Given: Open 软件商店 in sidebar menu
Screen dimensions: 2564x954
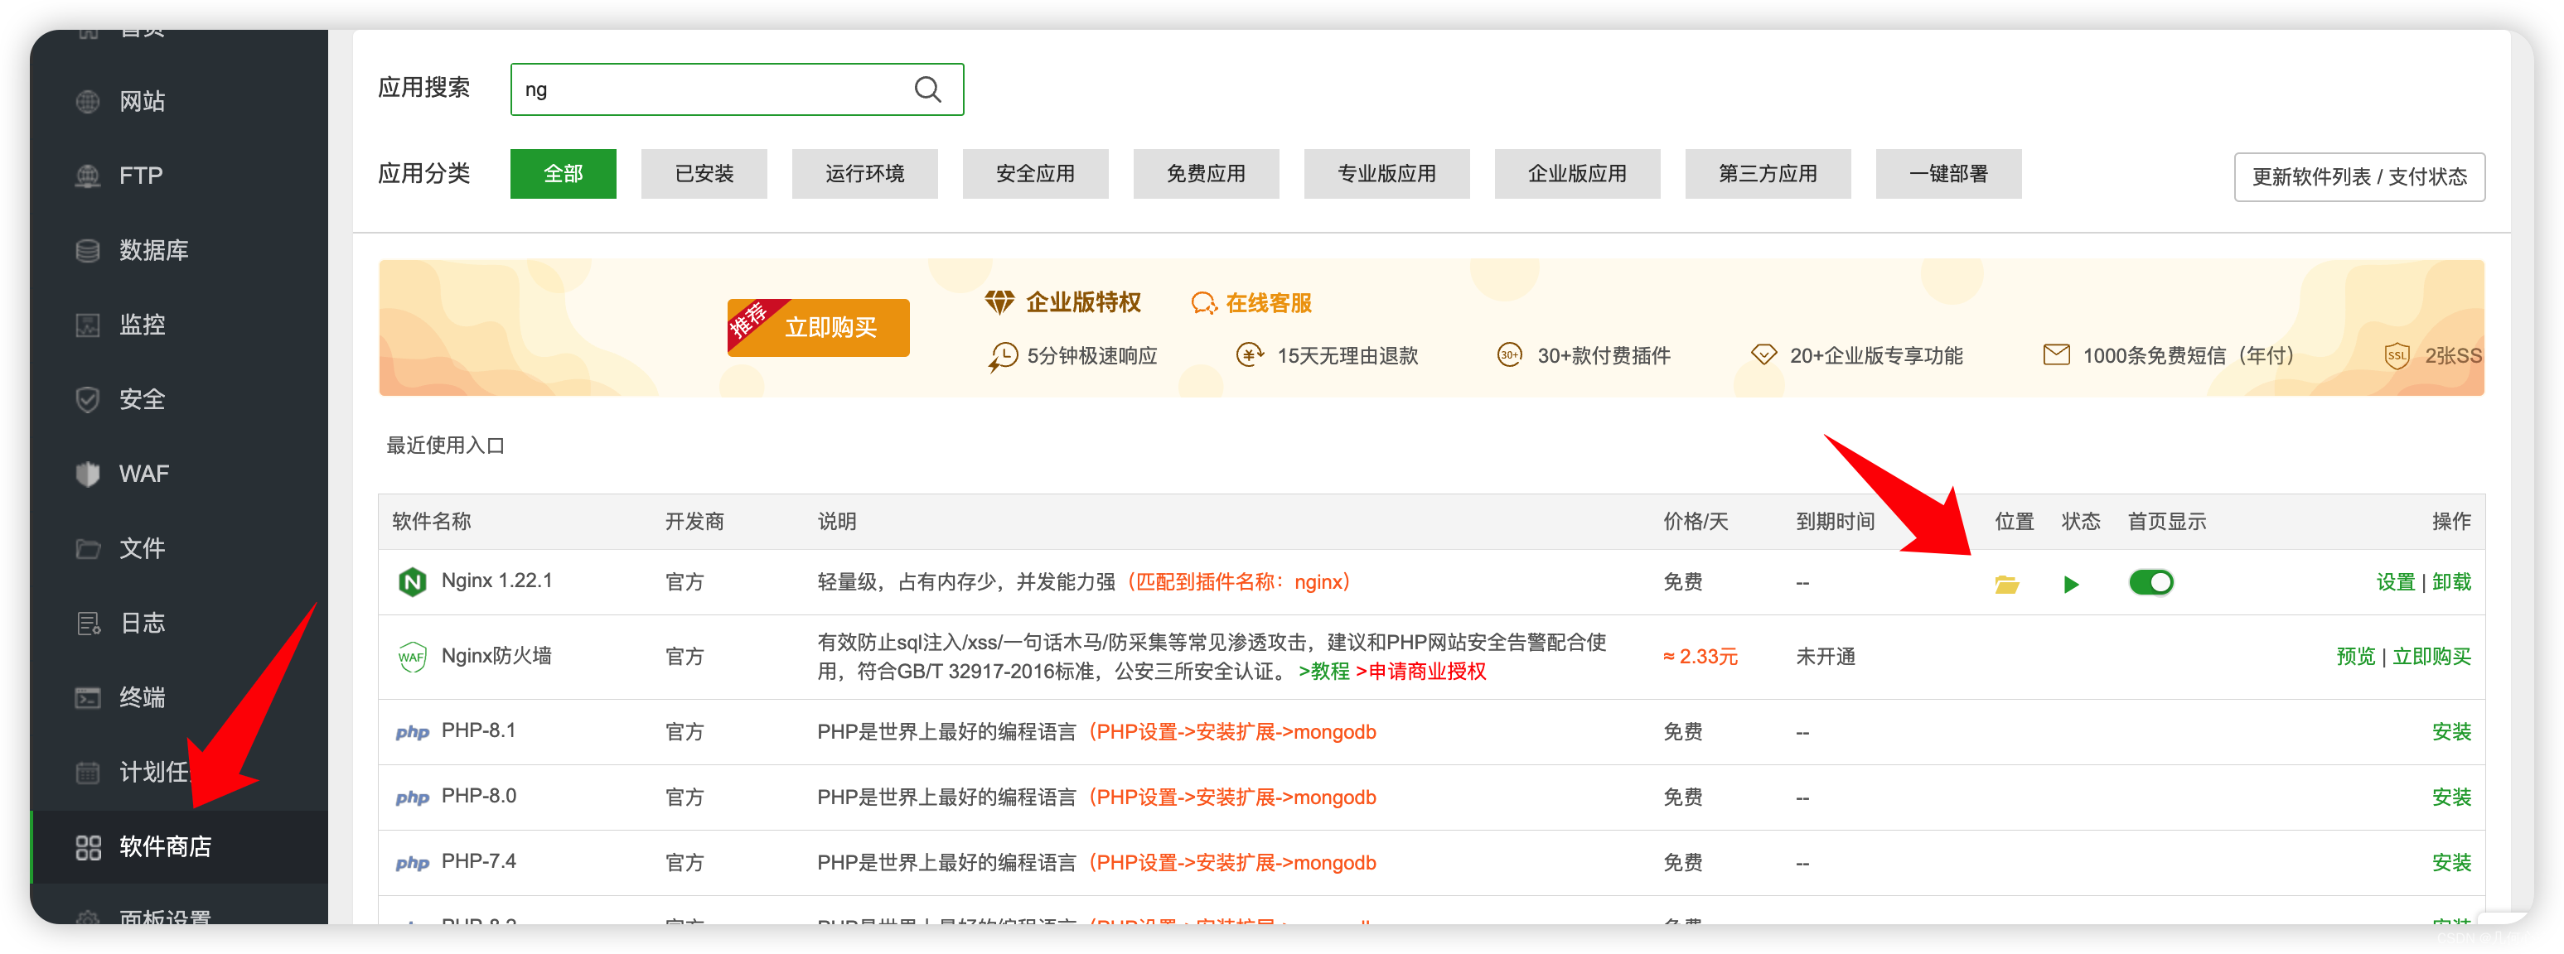Looking at the screenshot, I should click(179, 847).
